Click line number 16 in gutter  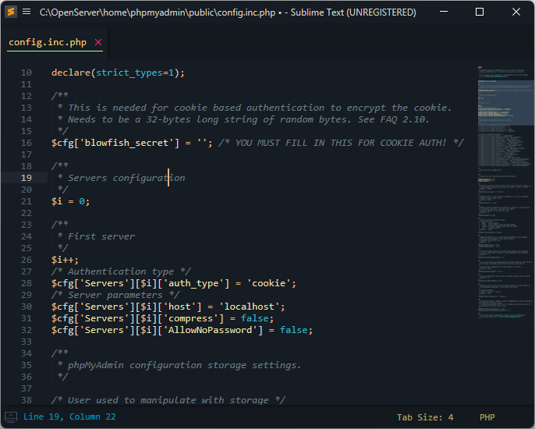click(x=27, y=143)
